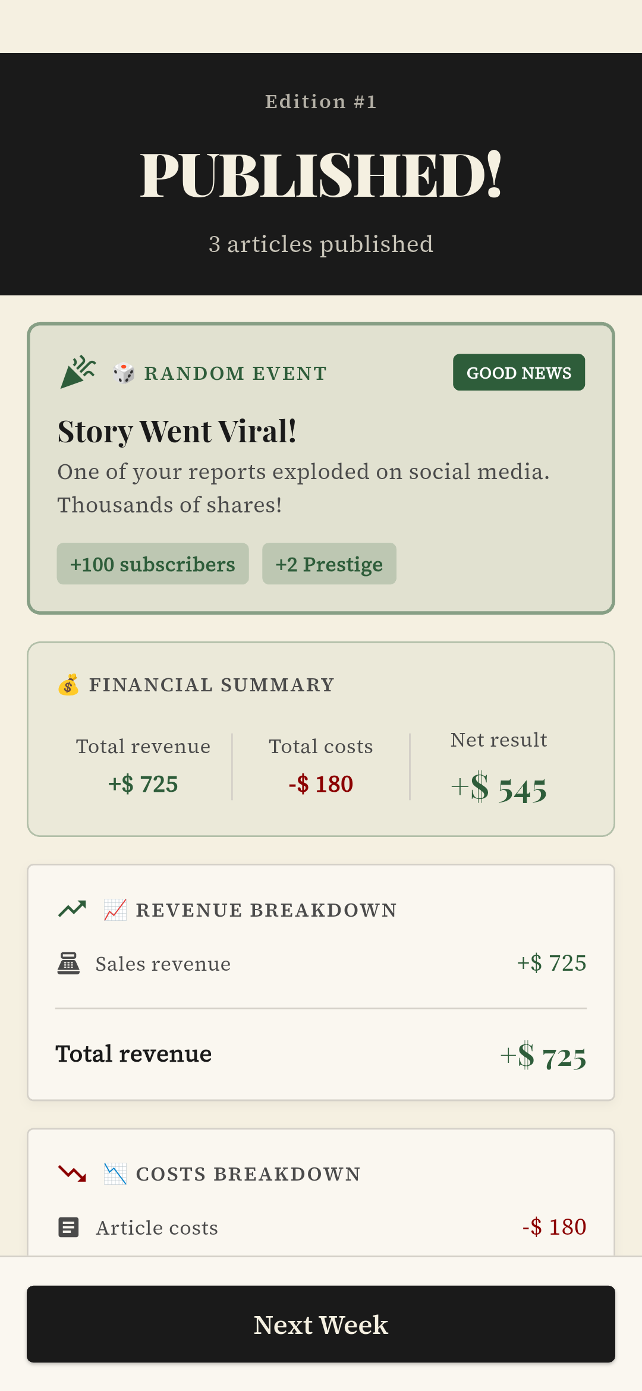Click the PUBLISHED! banner title

point(321,175)
